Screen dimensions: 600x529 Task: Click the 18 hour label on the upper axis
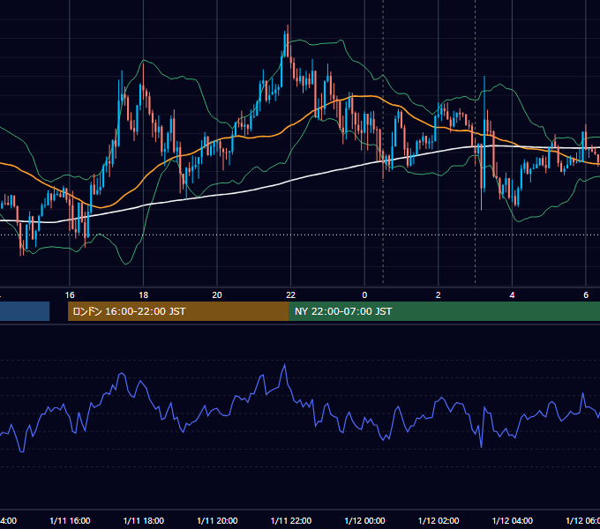click(x=144, y=295)
